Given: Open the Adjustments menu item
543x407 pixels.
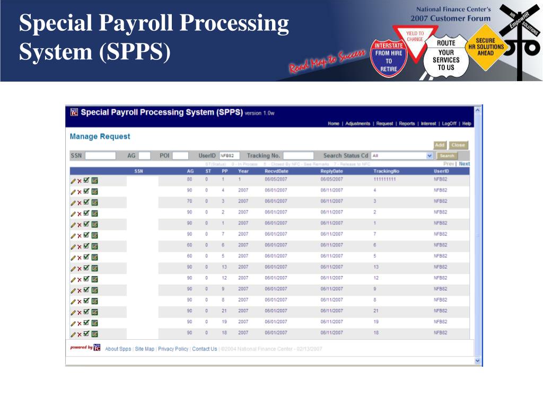Looking at the screenshot, I should [x=358, y=123].
